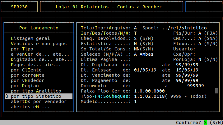Pick 'por vEndedor' from the list
This screenshot has width=223, height=125.
[27, 80]
